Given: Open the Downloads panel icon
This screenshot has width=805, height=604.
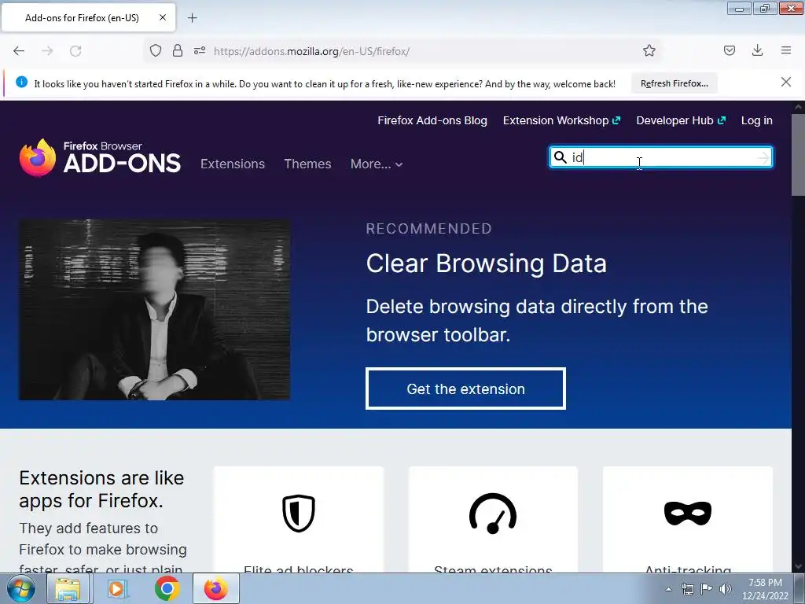Looking at the screenshot, I should coord(757,50).
